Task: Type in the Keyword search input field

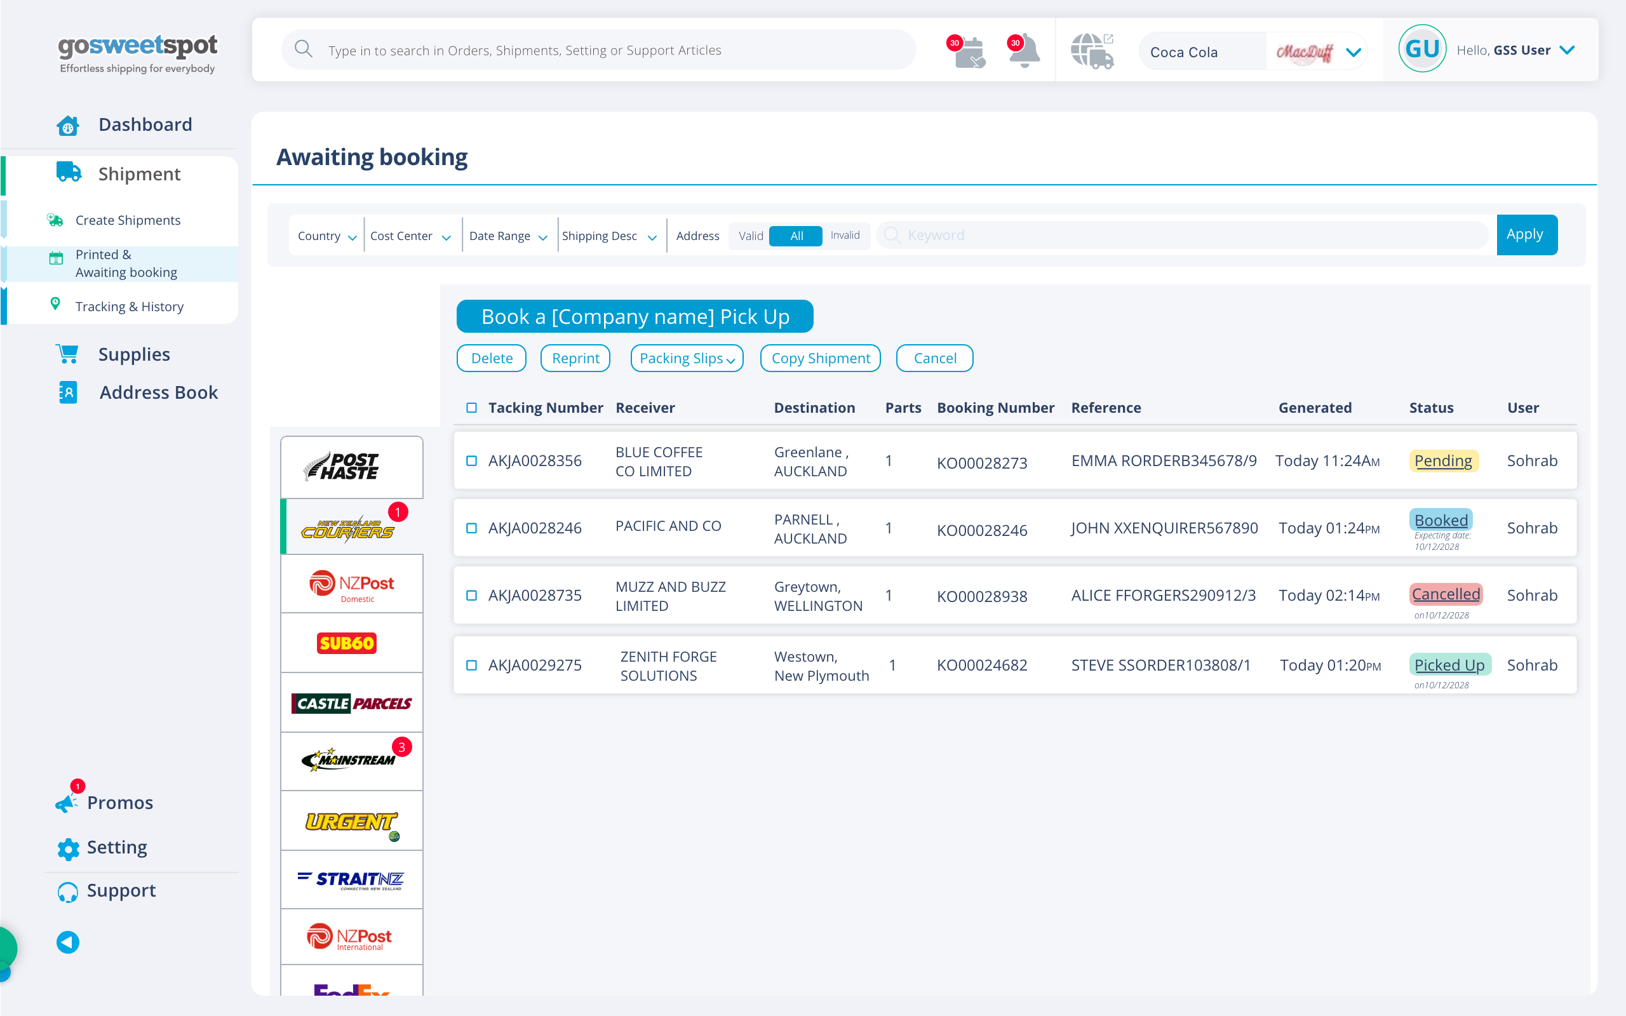Action: [x=1183, y=234]
